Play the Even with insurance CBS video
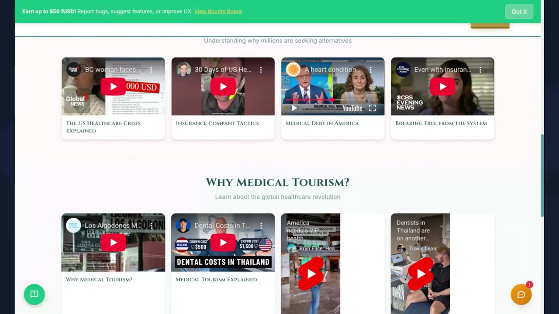 (442, 86)
